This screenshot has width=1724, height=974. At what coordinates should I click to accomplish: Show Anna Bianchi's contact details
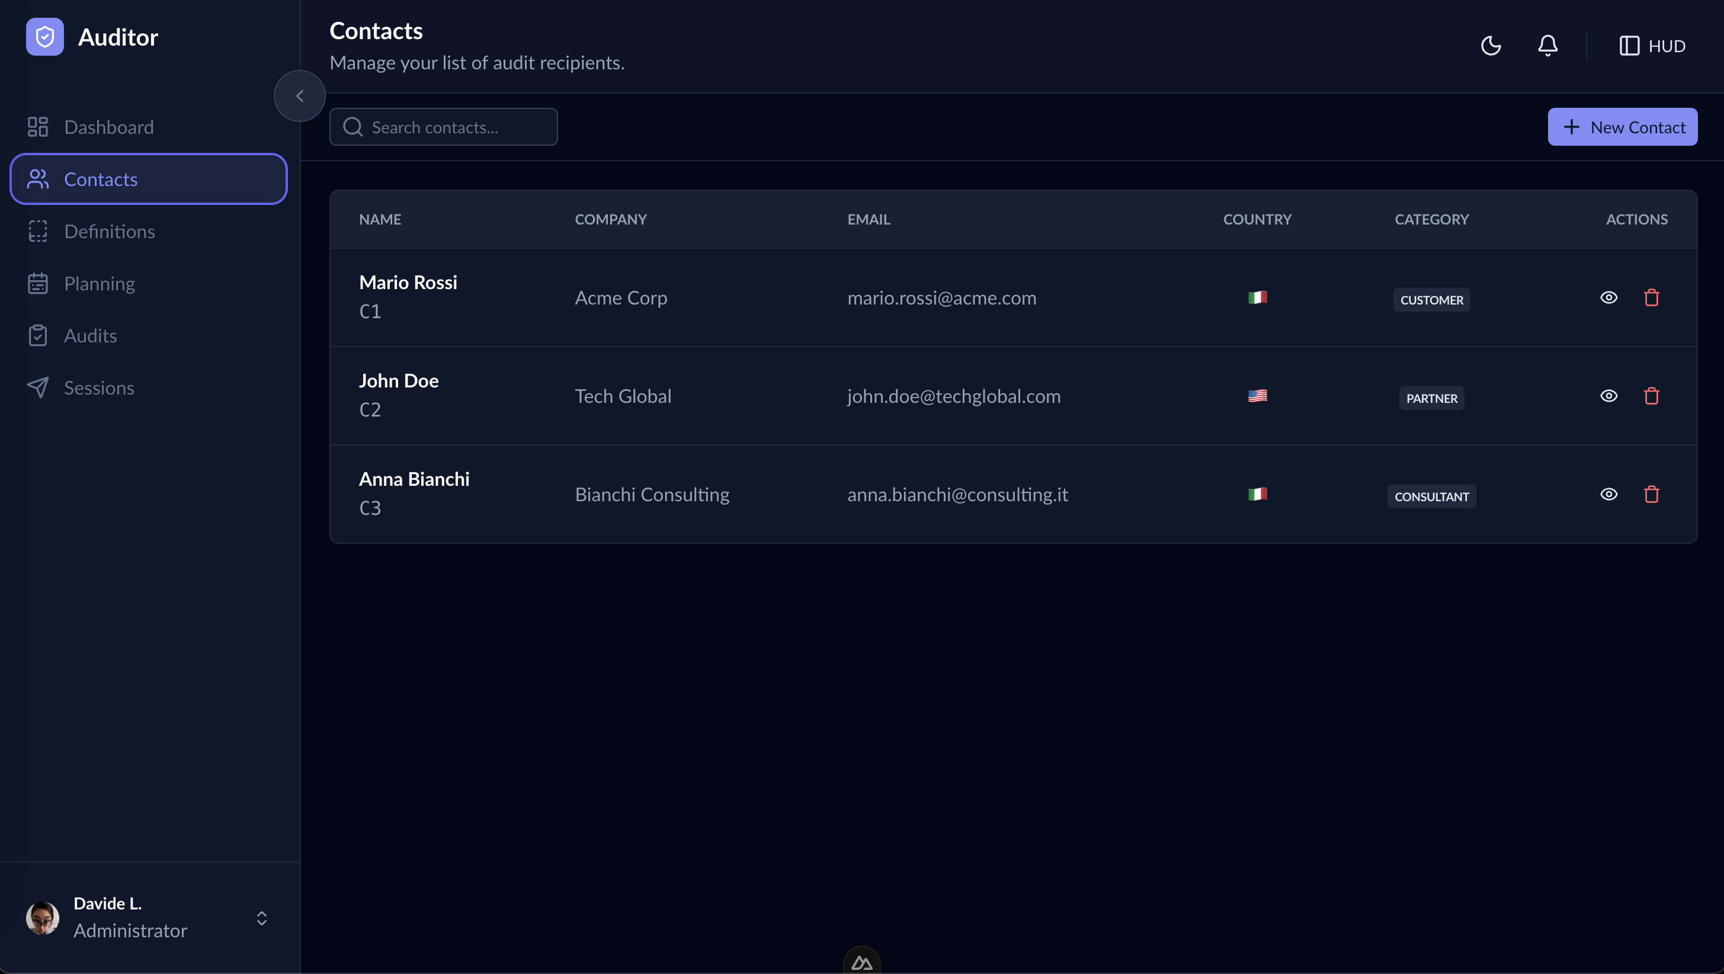1609,494
